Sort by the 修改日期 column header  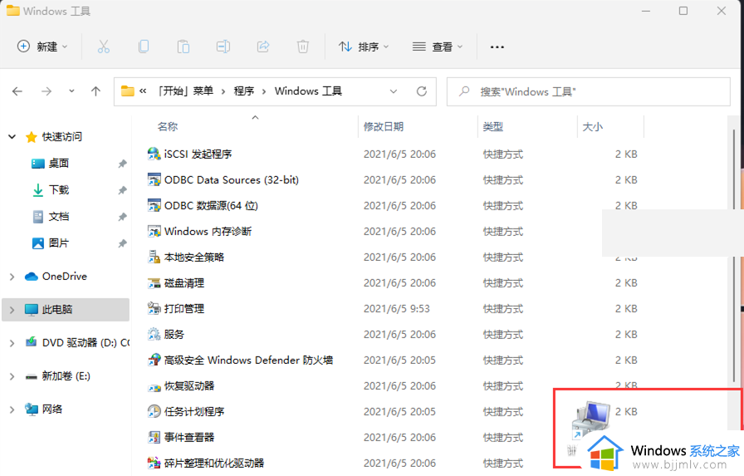pyautogui.click(x=384, y=127)
